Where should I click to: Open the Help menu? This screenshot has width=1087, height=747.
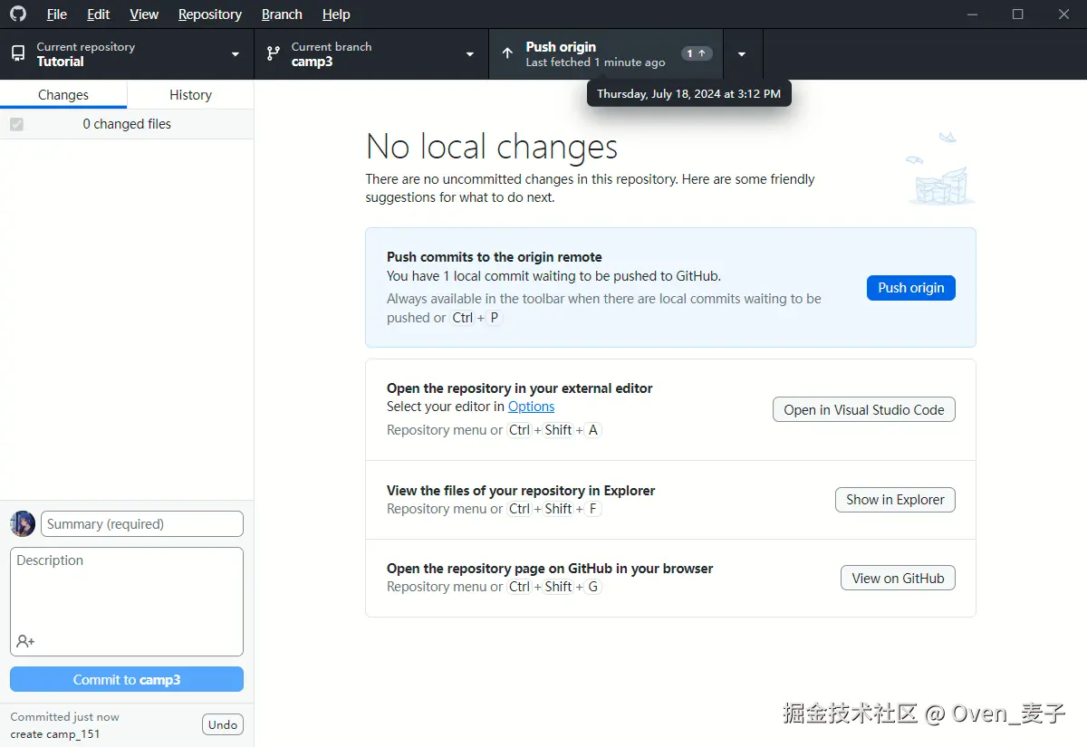pyautogui.click(x=336, y=14)
